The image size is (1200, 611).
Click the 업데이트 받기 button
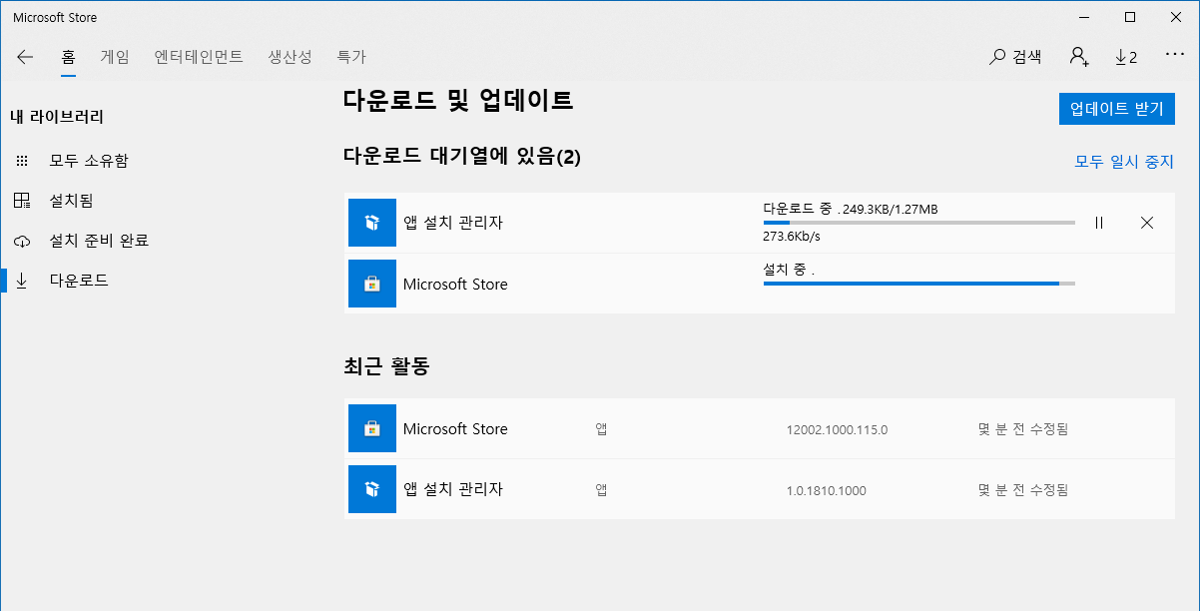click(x=1117, y=109)
